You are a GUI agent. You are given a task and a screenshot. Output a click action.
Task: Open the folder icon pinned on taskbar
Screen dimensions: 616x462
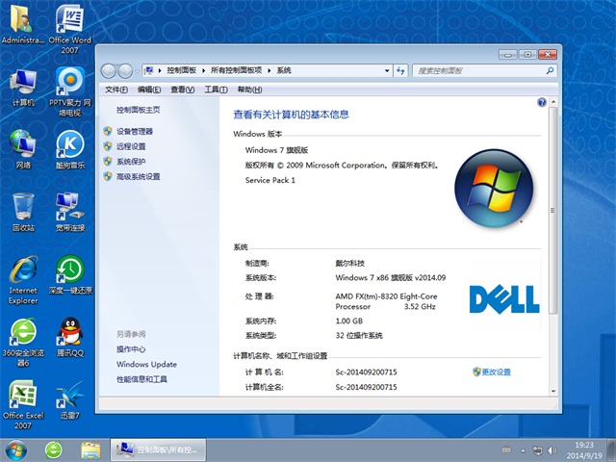tap(91, 449)
